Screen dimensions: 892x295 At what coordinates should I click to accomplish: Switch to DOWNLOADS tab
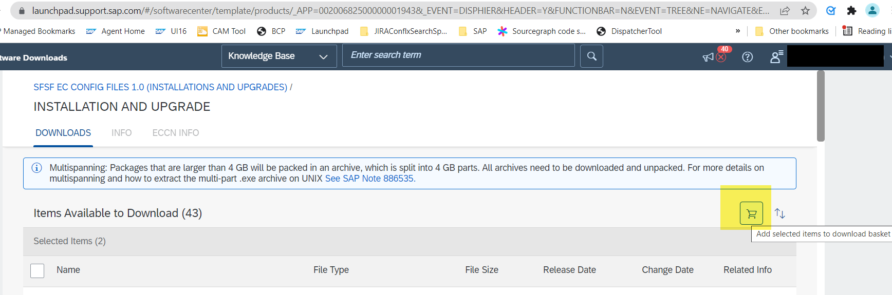click(x=63, y=133)
